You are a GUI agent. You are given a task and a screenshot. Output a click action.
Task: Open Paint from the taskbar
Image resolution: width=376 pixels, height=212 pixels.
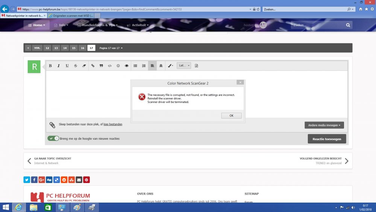[x=77, y=207]
